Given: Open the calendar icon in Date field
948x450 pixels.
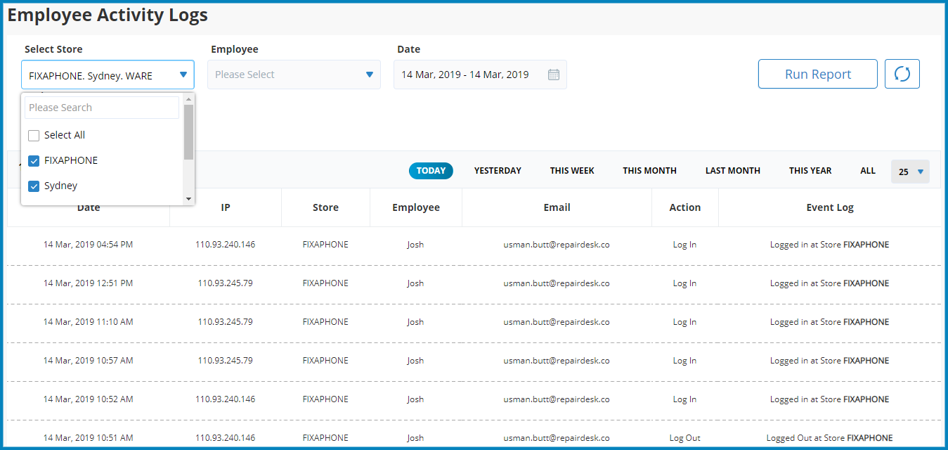Looking at the screenshot, I should pos(554,75).
